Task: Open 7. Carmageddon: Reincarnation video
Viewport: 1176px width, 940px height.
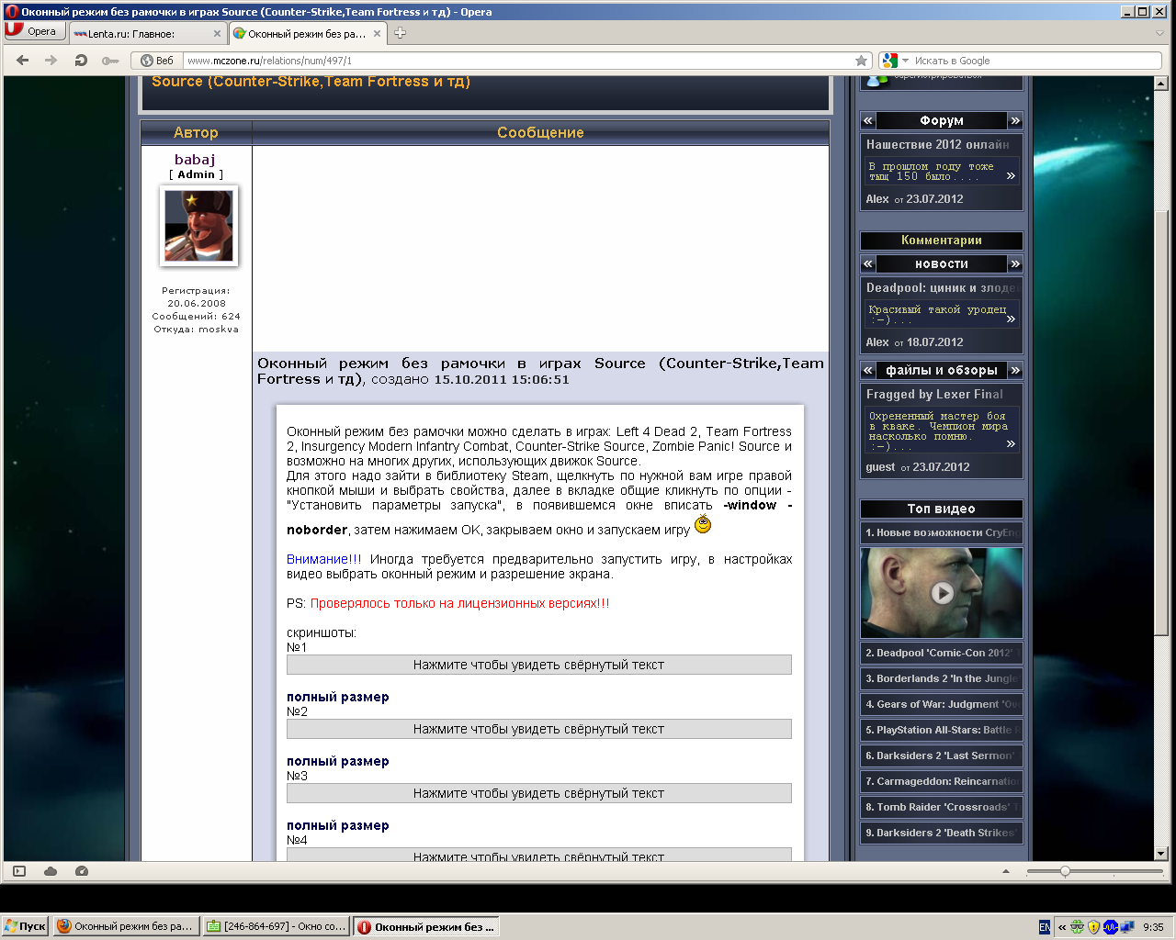Action: [942, 782]
